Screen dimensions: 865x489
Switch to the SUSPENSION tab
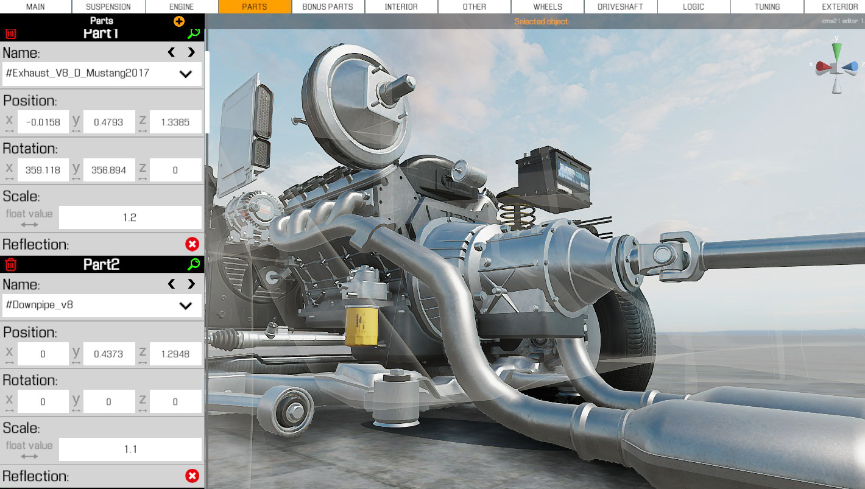pos(108,7)
